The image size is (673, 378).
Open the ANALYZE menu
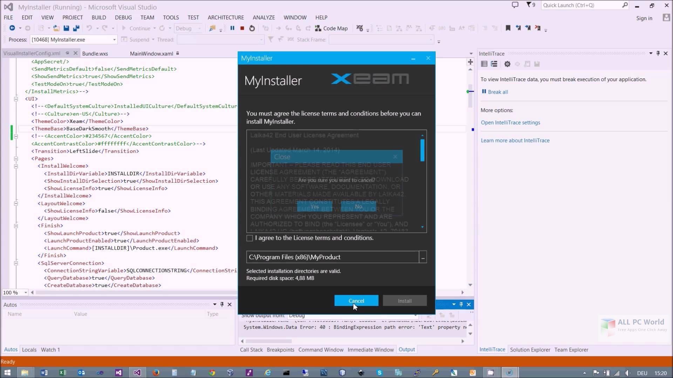point(264,17)
